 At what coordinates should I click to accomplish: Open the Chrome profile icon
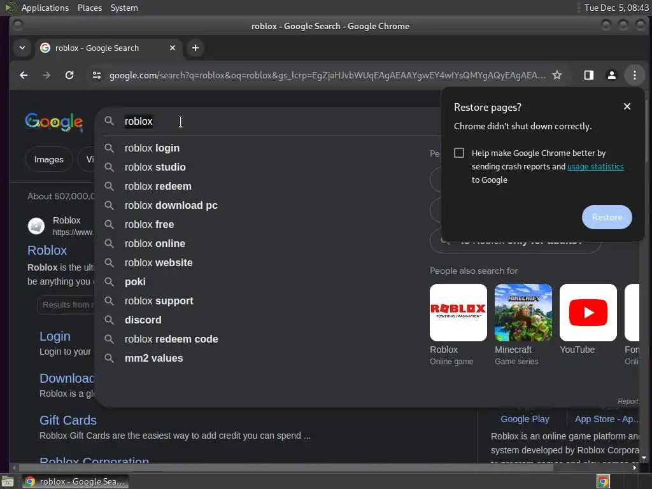[611, 75]
